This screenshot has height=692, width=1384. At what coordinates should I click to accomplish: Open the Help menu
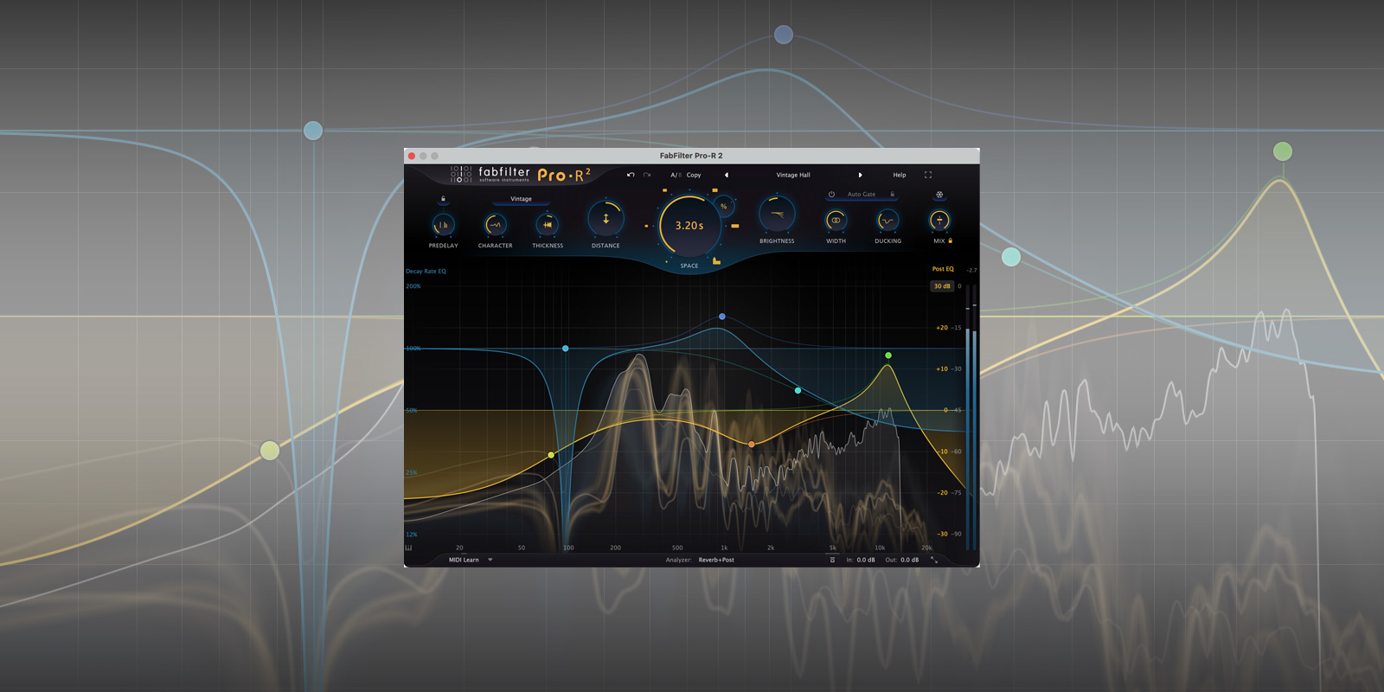(900, 175)
